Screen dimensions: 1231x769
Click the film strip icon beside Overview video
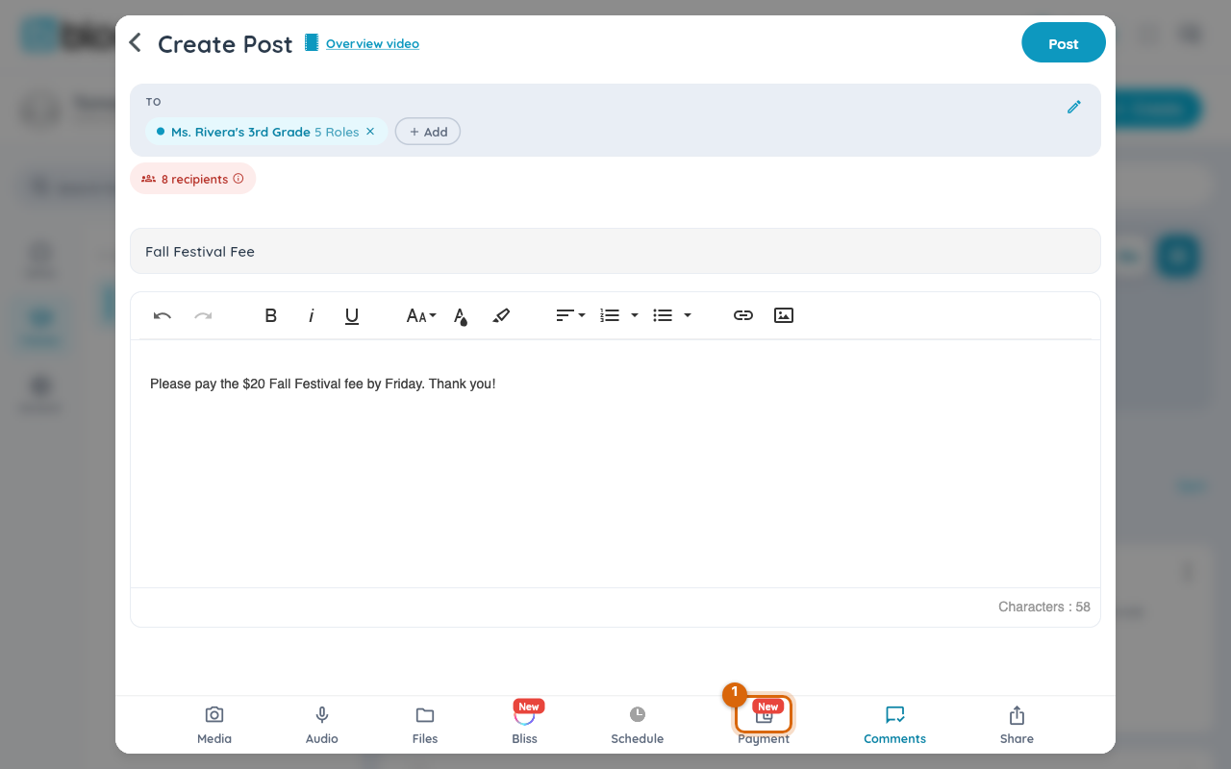(312, 42)
